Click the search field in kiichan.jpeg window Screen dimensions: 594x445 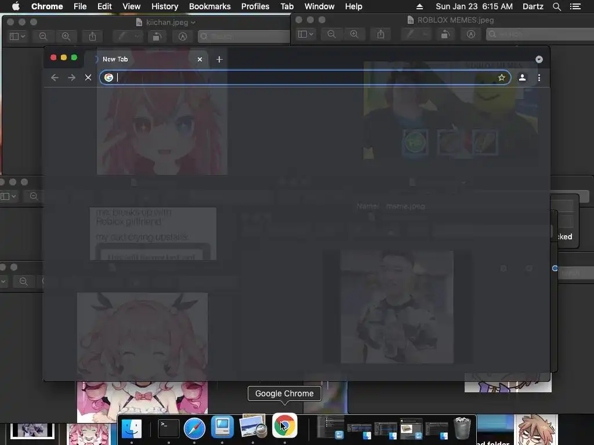244,37
